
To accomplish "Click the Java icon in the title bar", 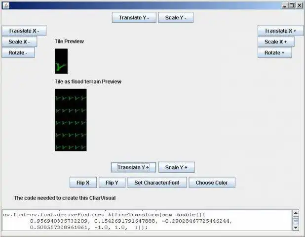I will (6, 5).
